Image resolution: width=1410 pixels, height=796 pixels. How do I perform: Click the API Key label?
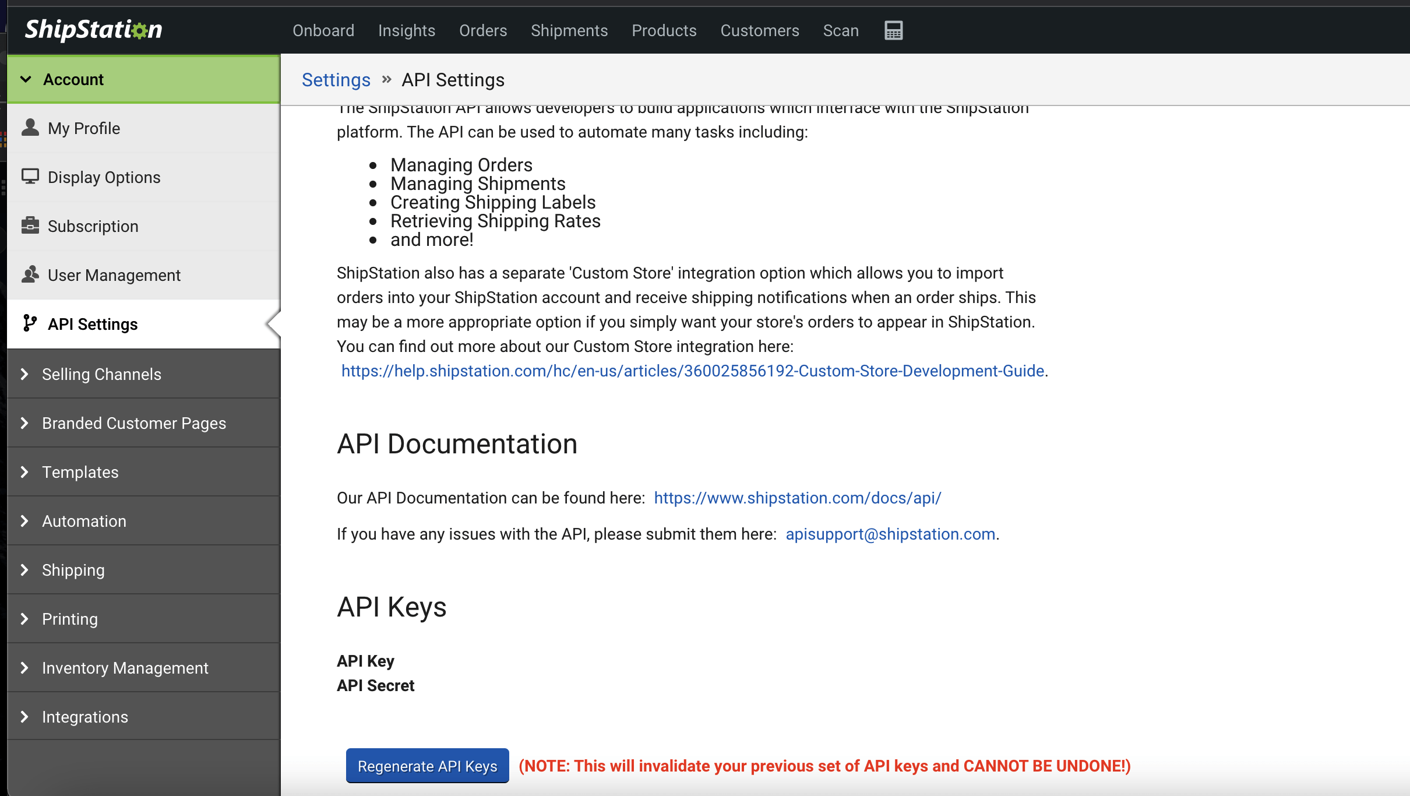coord(365,661)
